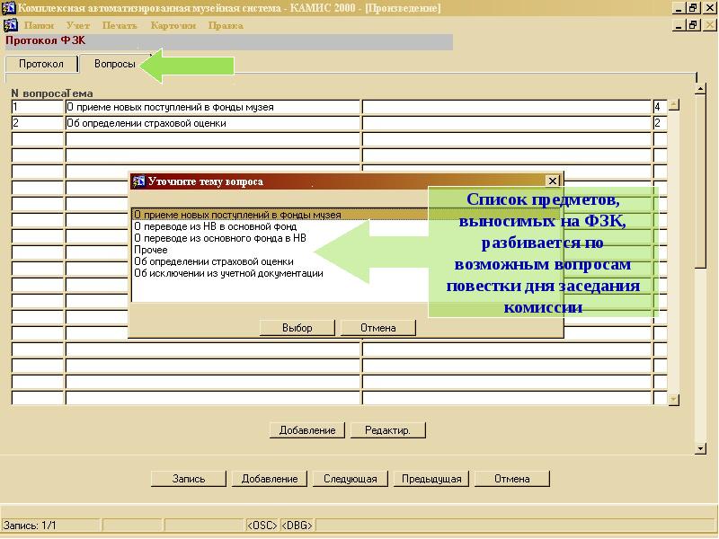Click the dialog icon in Уточните тему вопроса title
719x539 pixels.
(139, 181)
